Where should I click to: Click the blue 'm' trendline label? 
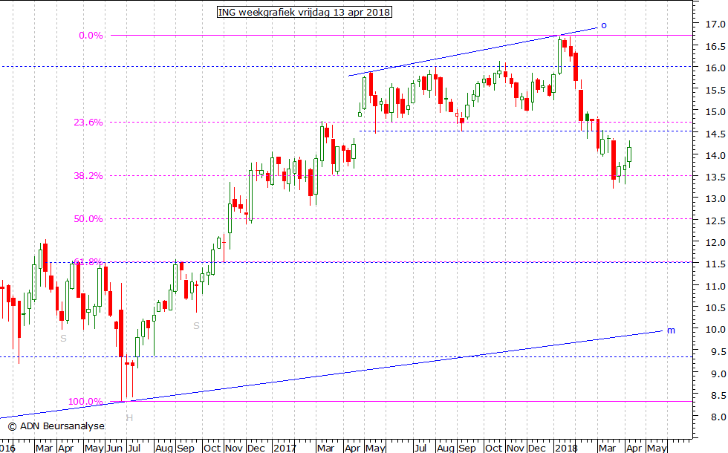[x=671, y=330]
